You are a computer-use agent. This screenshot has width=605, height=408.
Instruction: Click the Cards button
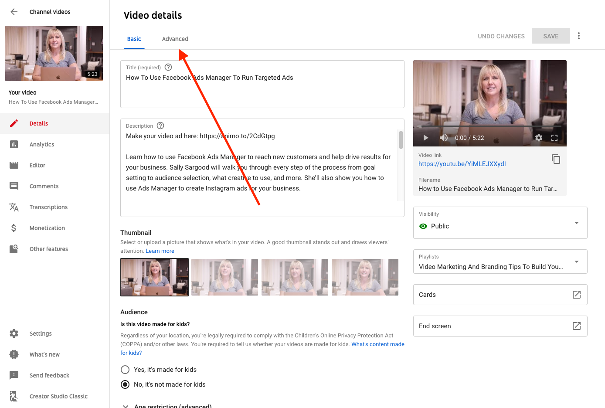tap(500, 295)
